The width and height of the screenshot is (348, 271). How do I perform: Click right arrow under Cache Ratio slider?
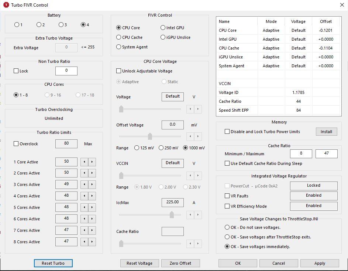[198, 244]
